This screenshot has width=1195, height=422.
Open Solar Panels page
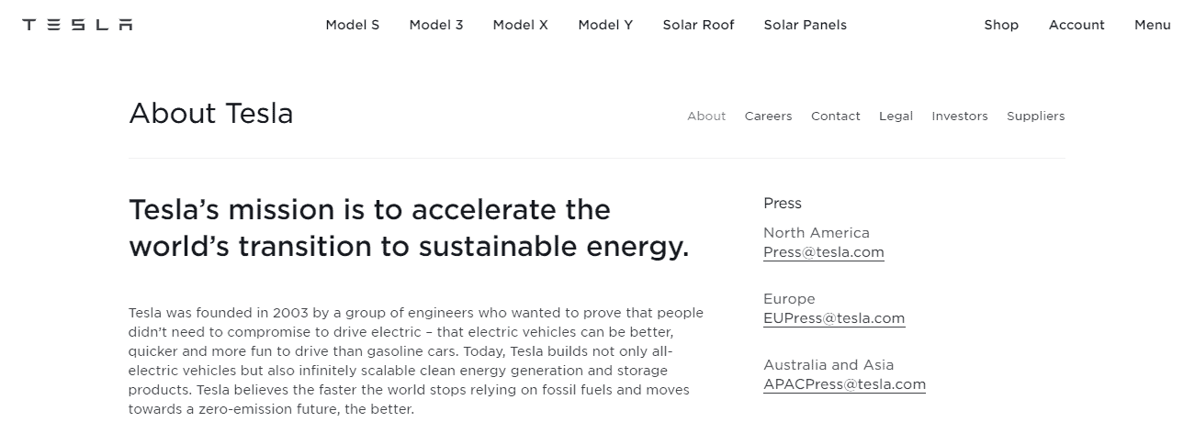[x=805, y=25]
